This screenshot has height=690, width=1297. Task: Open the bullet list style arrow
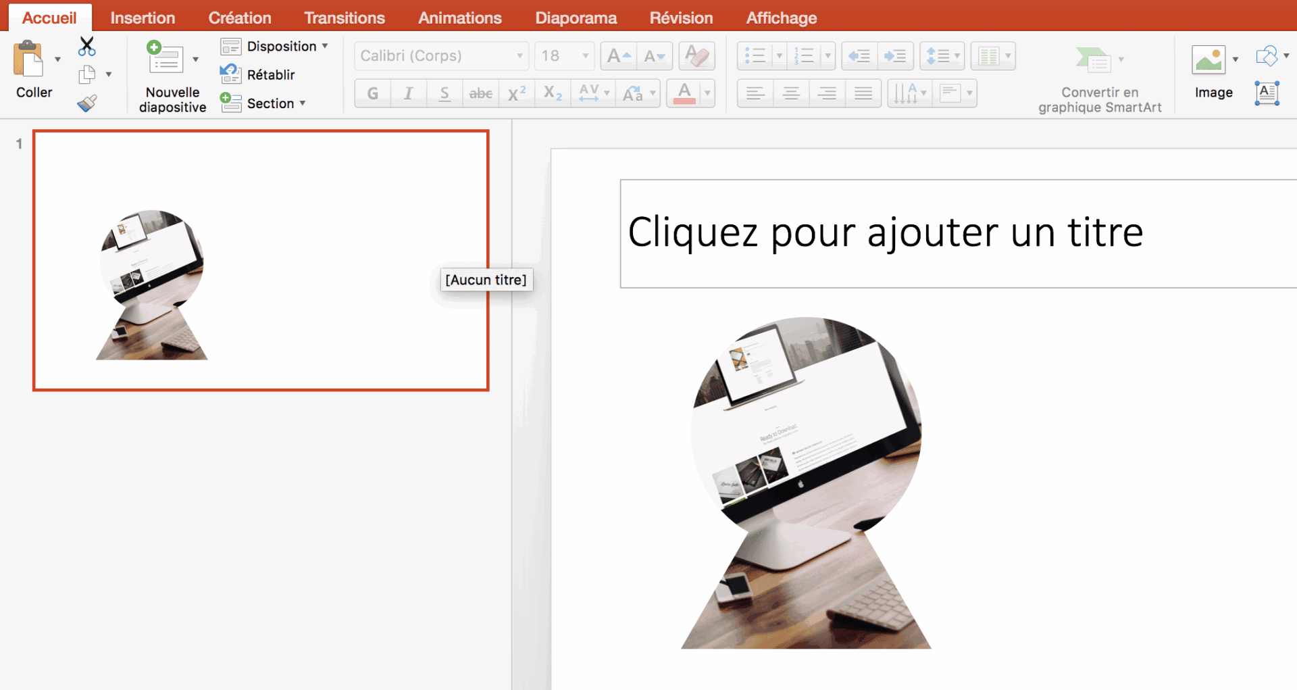778,56
